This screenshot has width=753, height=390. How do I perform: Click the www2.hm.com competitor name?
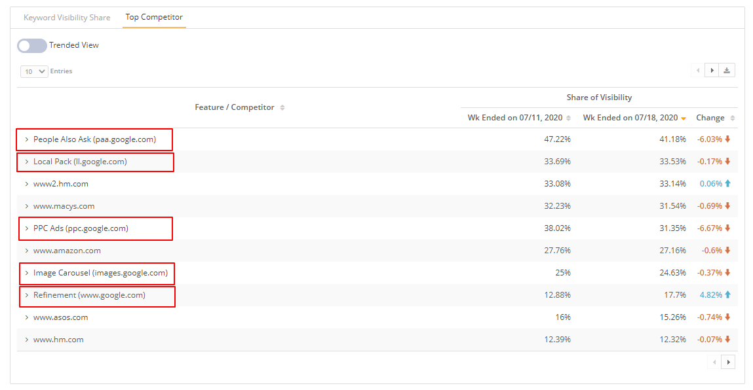[60, 184]
